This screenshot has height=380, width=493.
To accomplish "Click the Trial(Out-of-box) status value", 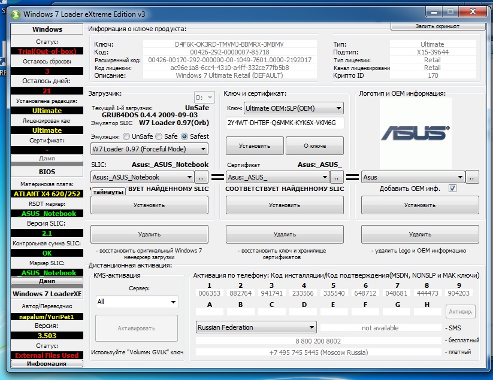I will pyautogui.click(x=47, y=51).
